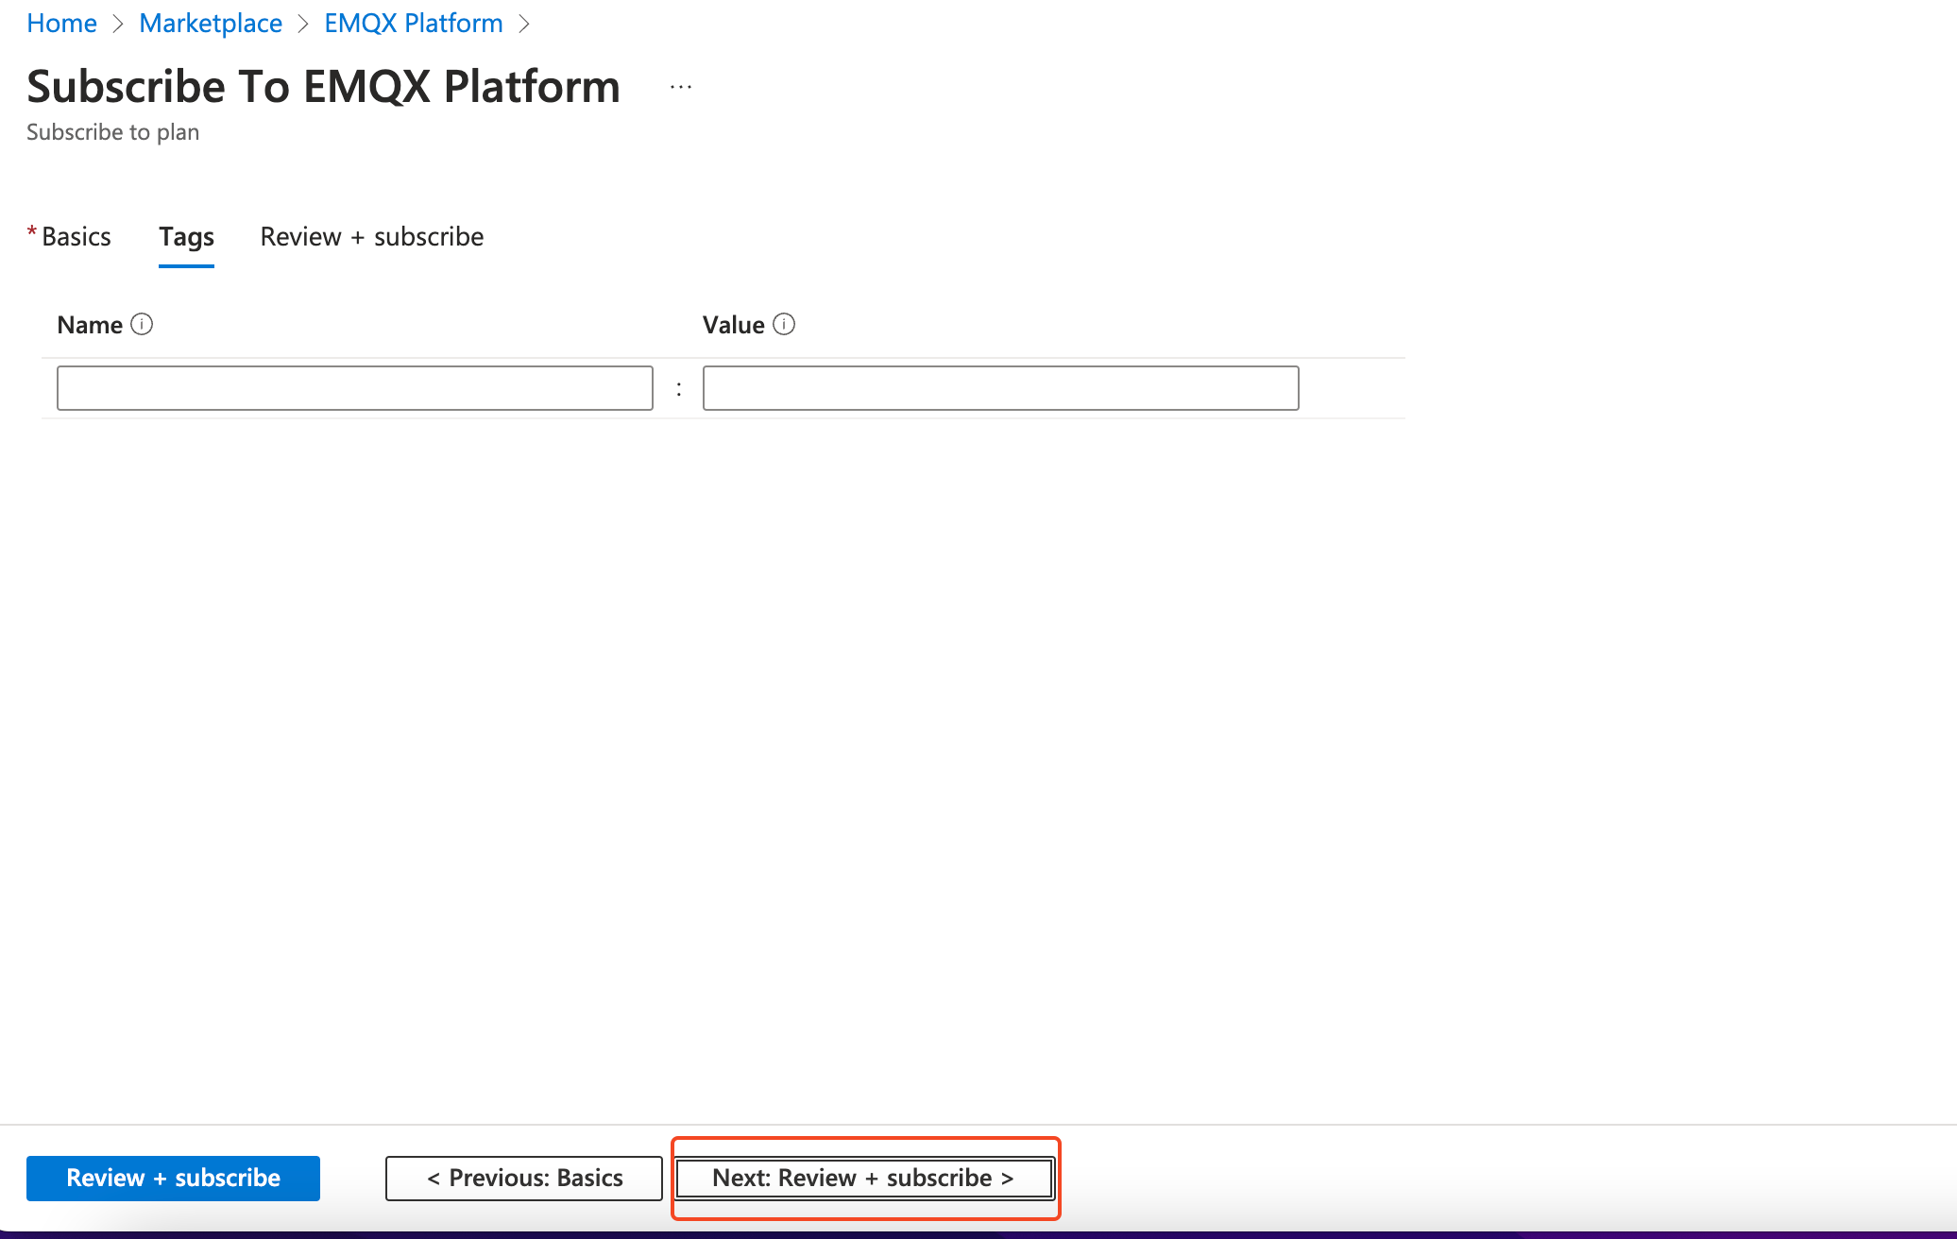Navigate to Marketplace breadcrumb link
Viewport: 1957px width, 1239px height.
click(x=211, y=24)
